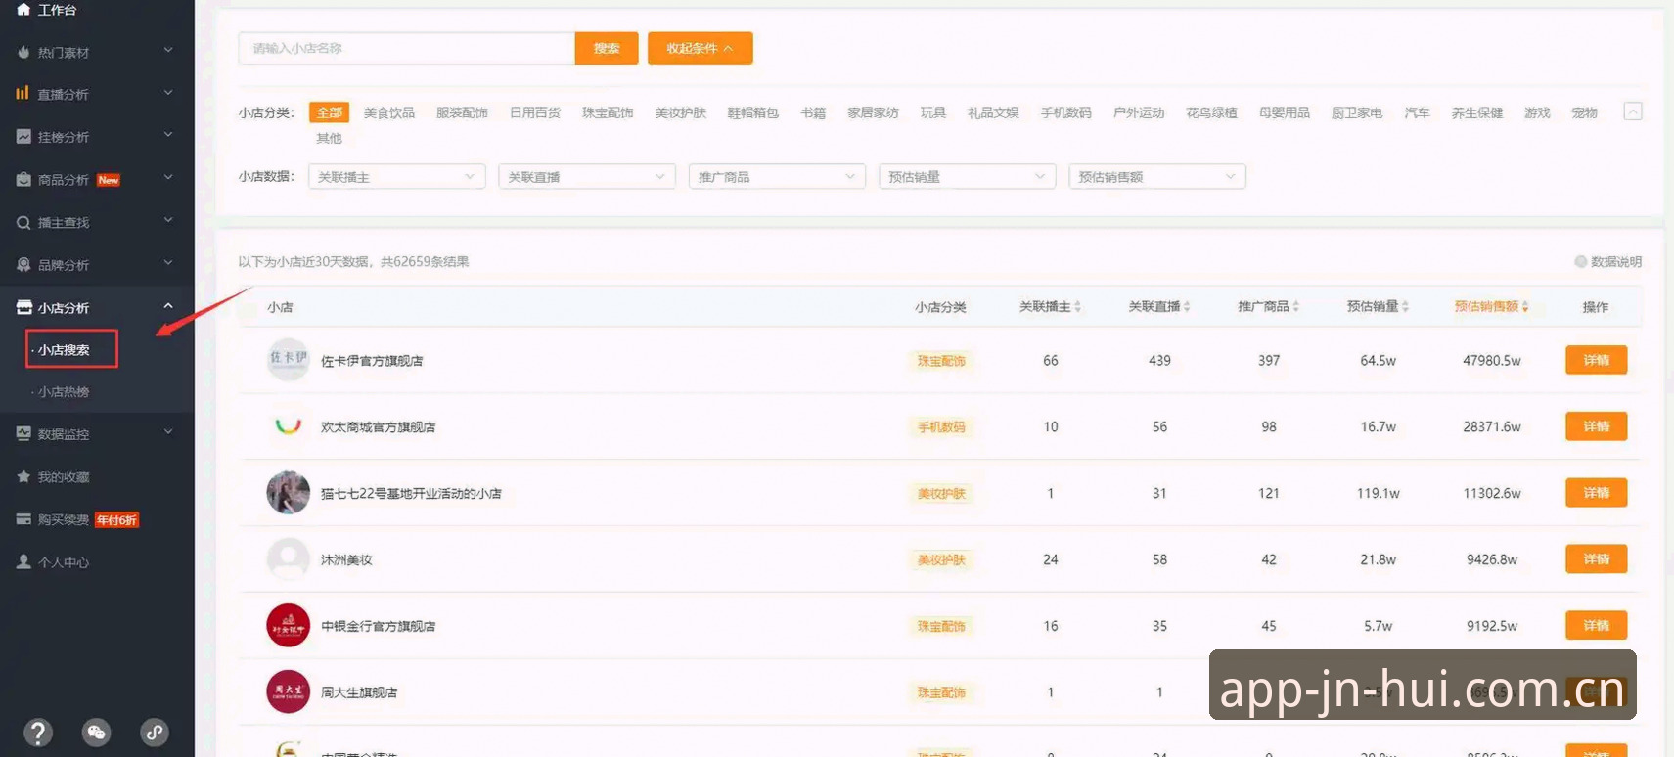Click the 数据说明 info icon
Viewport: 1674px width, 757px height.
[1580, 261]
